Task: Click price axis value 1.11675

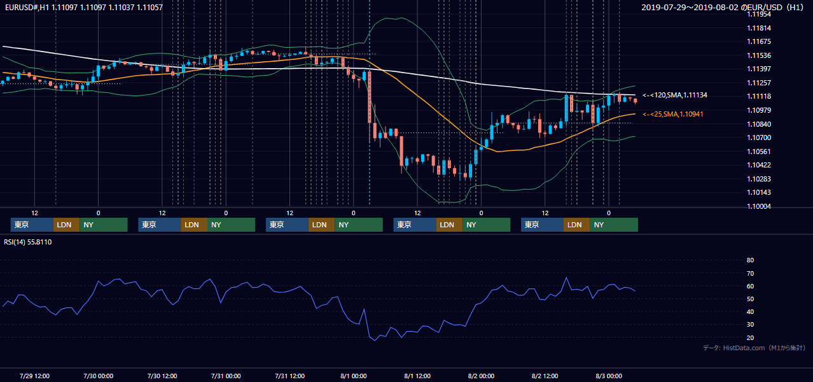Action: click(x=759, y=41)
